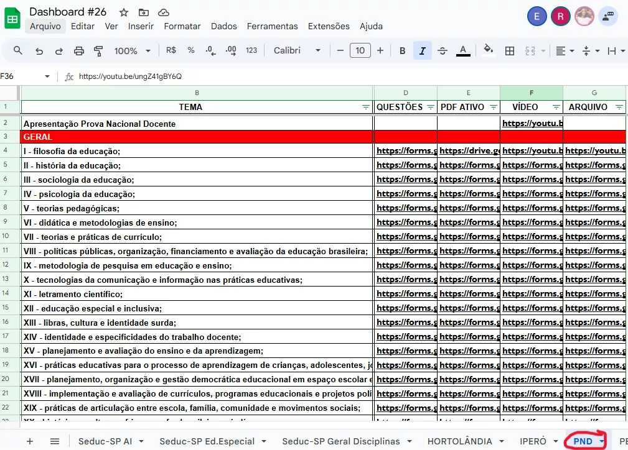Switch to the HORTOLÂNDIA sheet tab
Screen dimensions: 628x450
(x=459, y=441)
